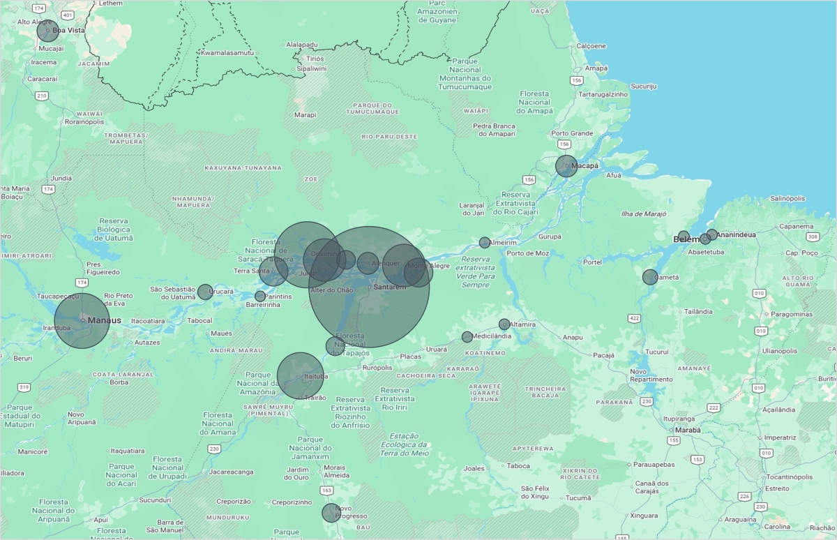Click the Monte Alegre bubble marker
Screen dimensions: 837x540
tap(418, 272)
